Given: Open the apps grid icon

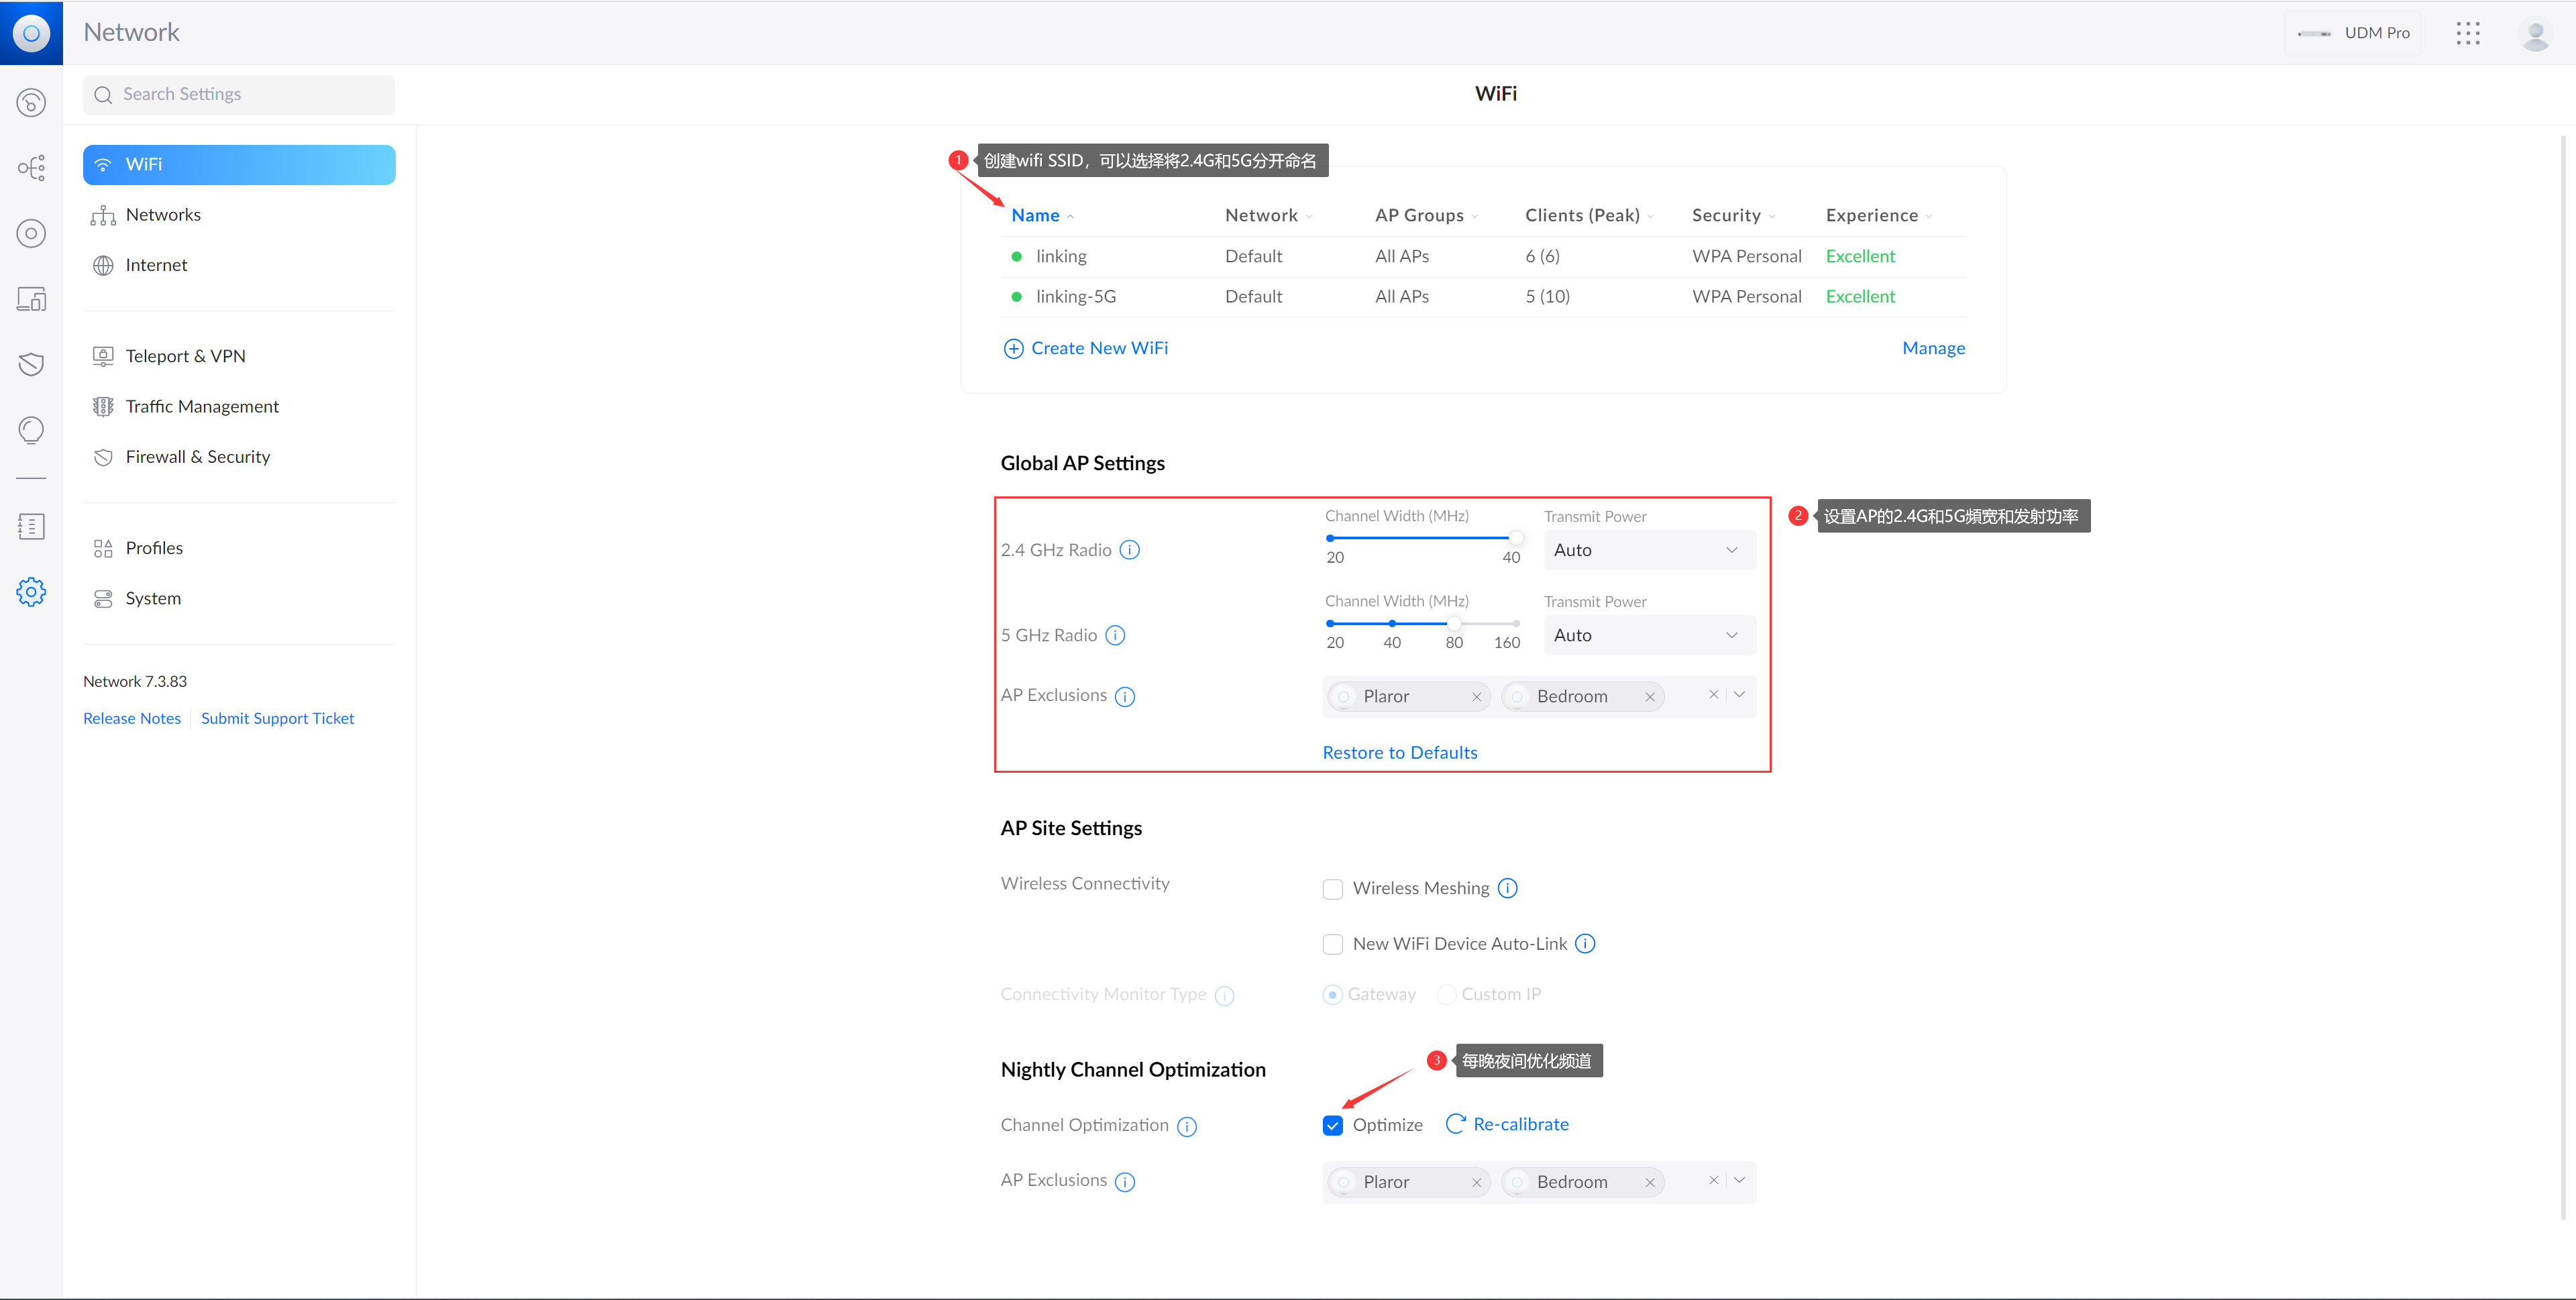Looking at the screenshot, I should 2468,33.
